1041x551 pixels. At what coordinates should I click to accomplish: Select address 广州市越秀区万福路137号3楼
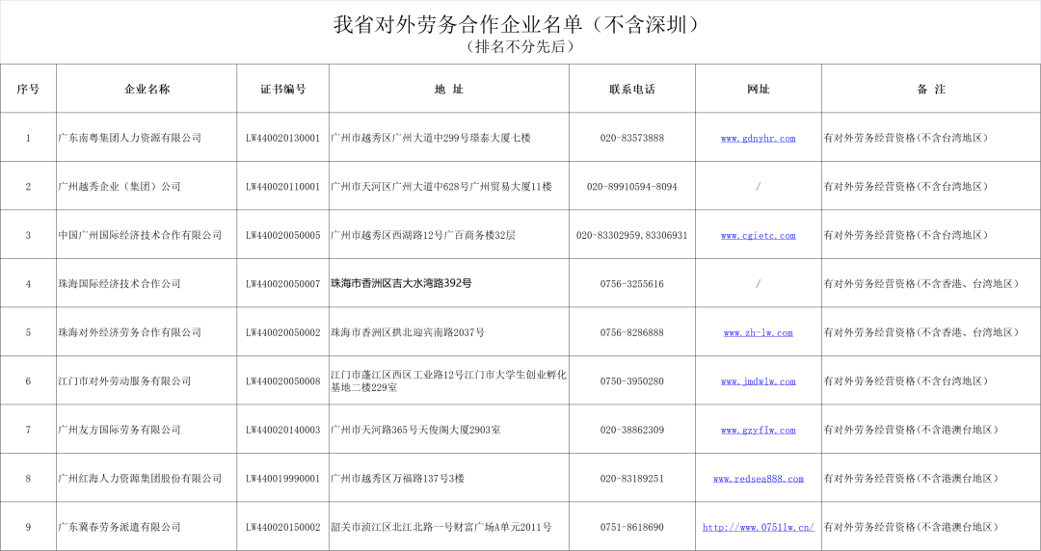click(398, 478)
